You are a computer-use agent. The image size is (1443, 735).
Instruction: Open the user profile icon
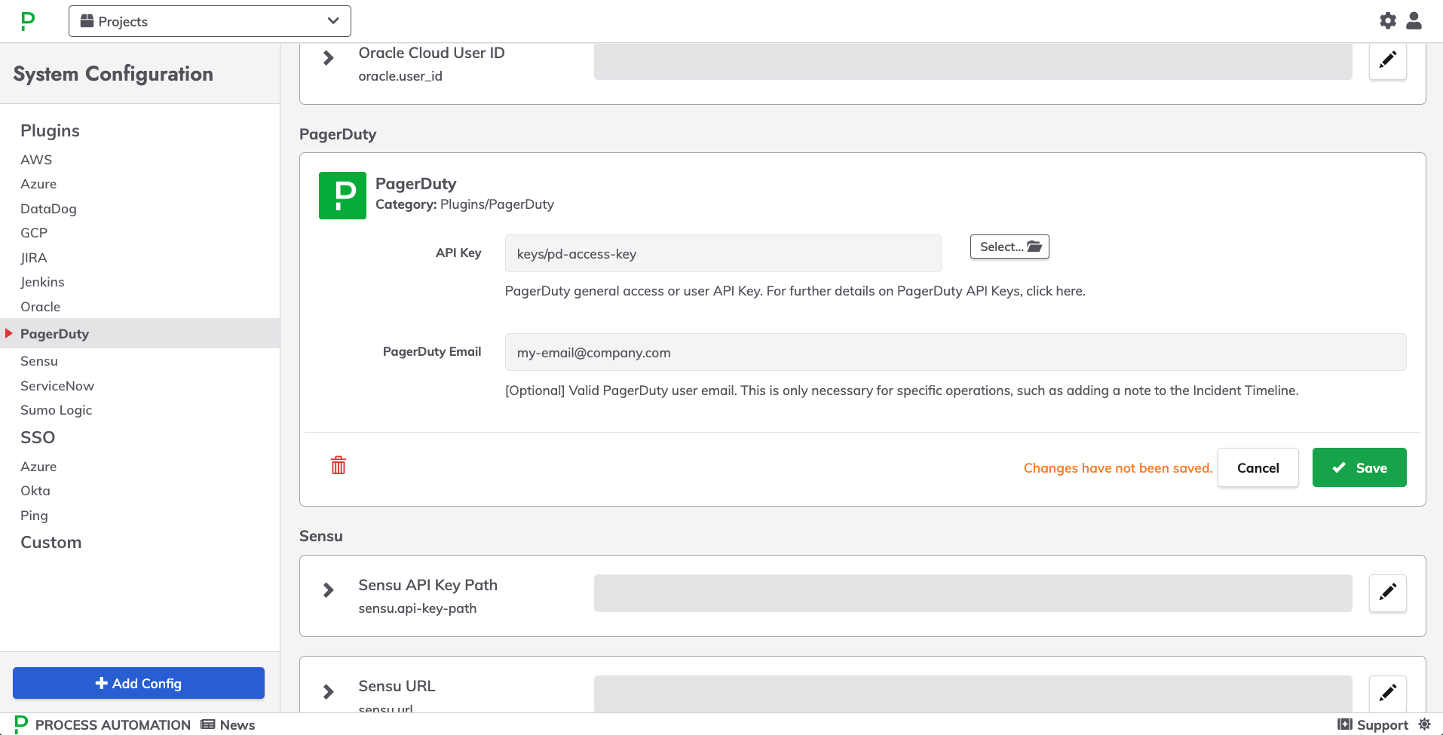tap(1414, 21)
